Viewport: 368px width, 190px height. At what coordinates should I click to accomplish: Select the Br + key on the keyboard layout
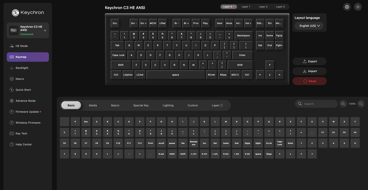(186, 23)
